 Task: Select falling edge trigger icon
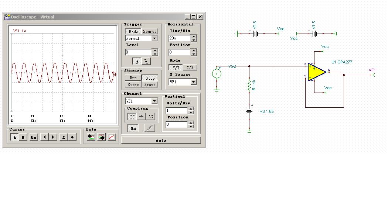point(146,62)
